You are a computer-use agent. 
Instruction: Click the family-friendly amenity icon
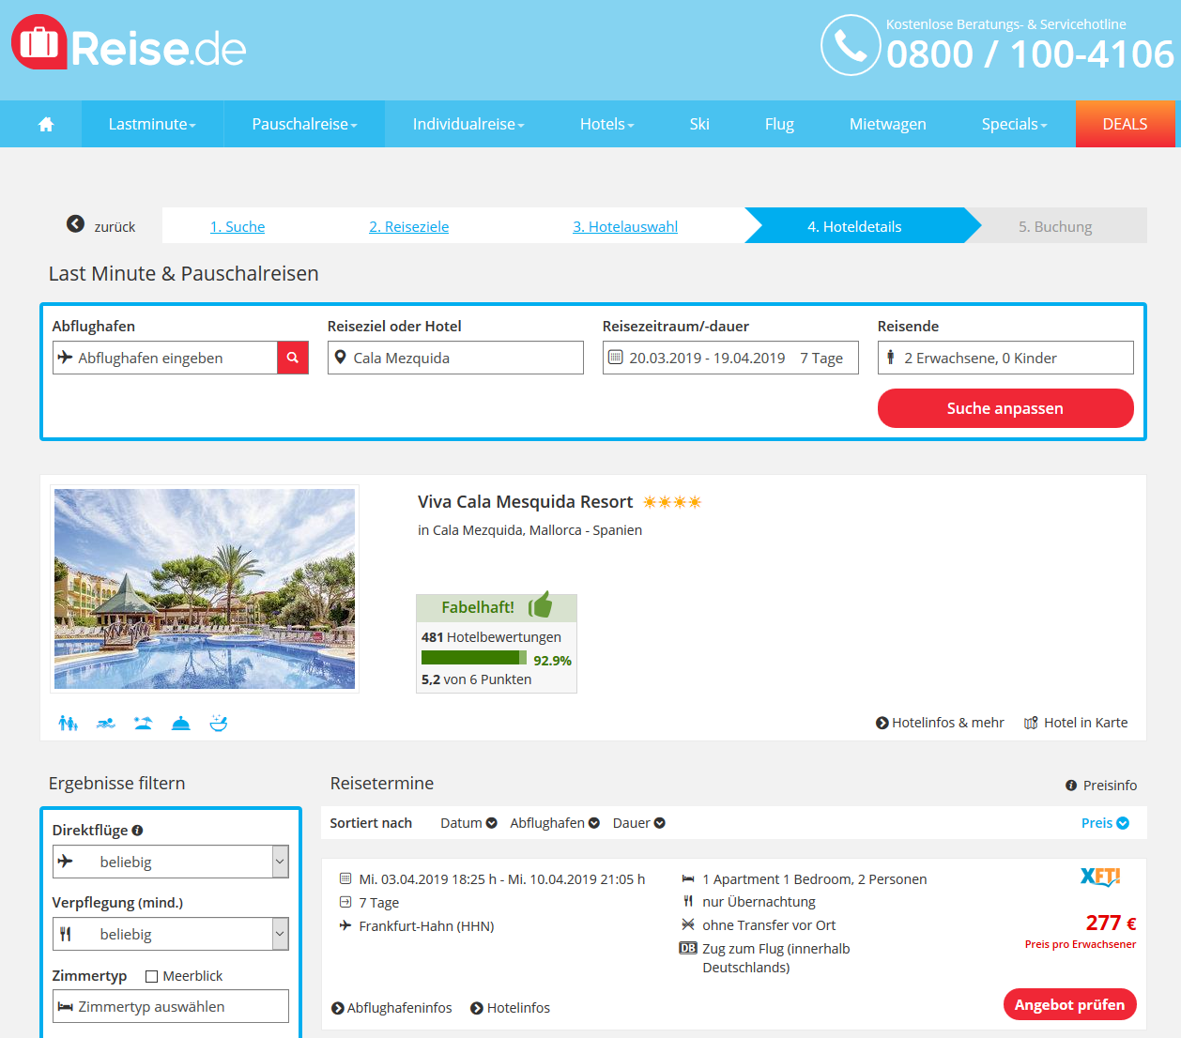[68, 723]
